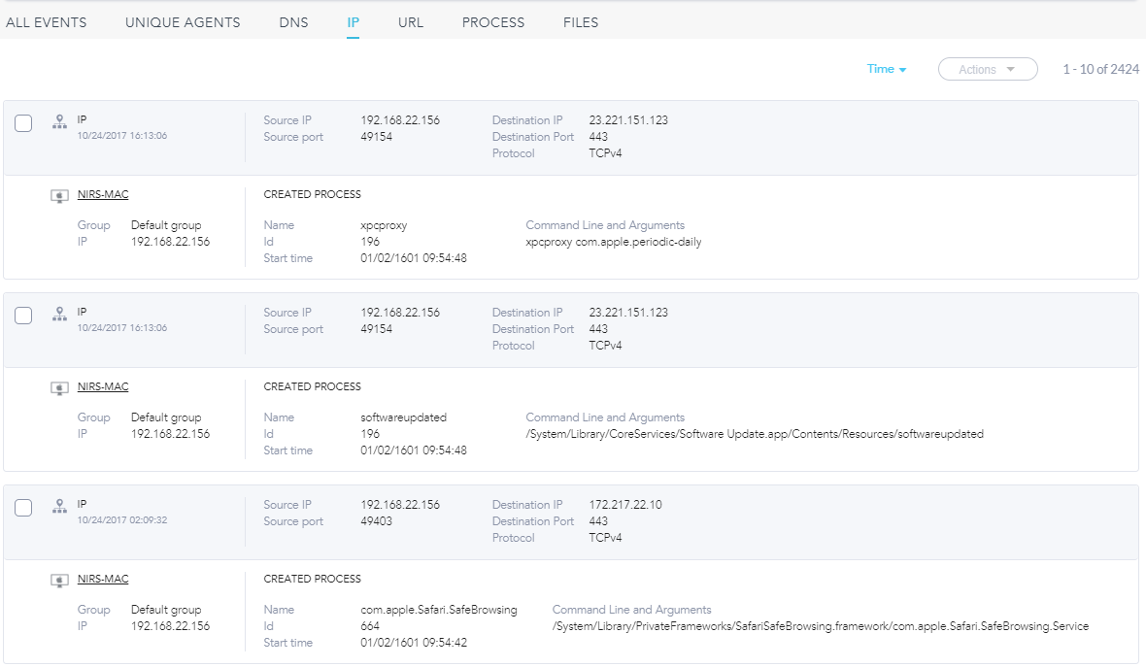Click the computer icon beside NIRS-MAC in third event

click(59, 580)
